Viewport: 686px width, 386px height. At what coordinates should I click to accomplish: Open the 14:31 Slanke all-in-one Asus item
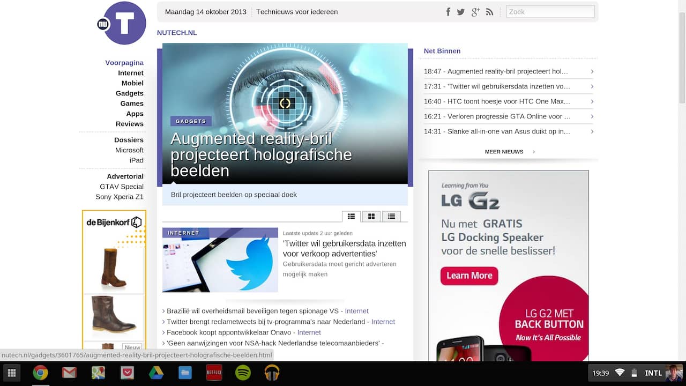point(497,131)
